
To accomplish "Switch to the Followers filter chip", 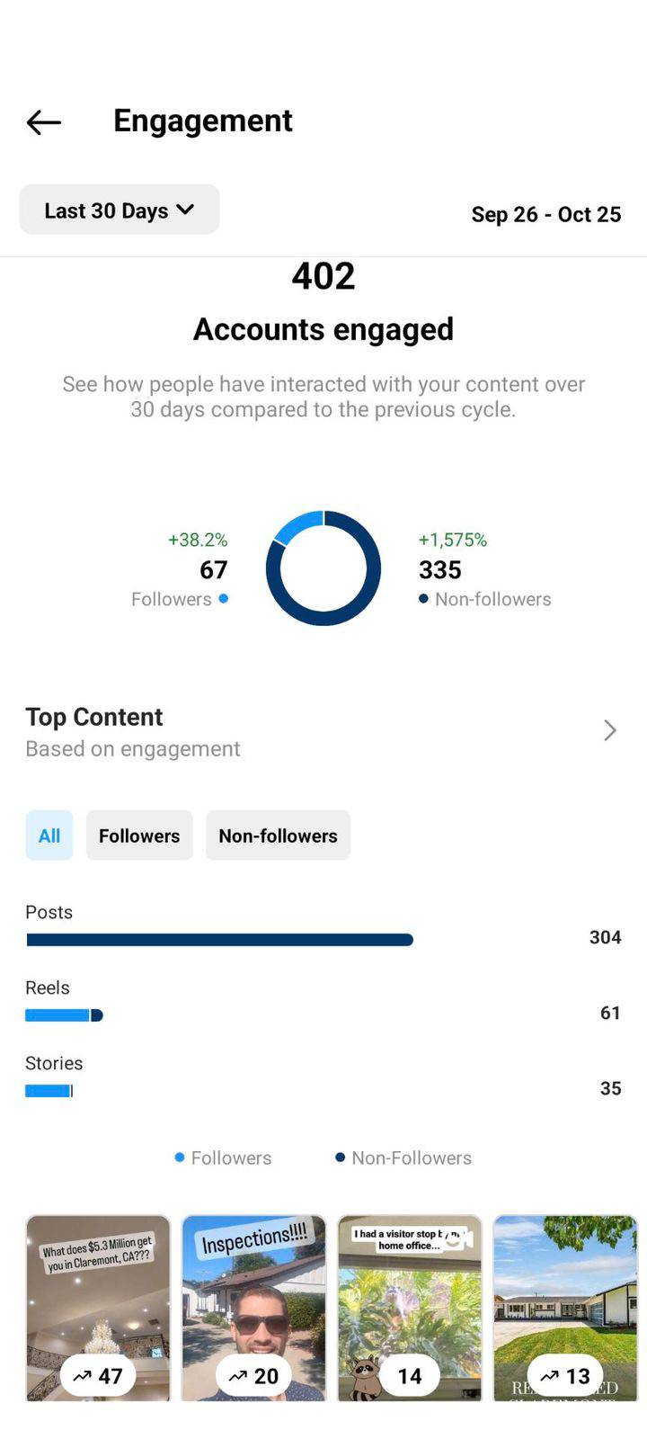I will (x=139, y=836).
